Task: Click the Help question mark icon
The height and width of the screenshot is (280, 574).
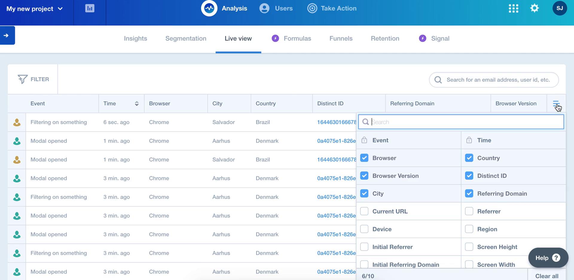Action: (556, 258)
